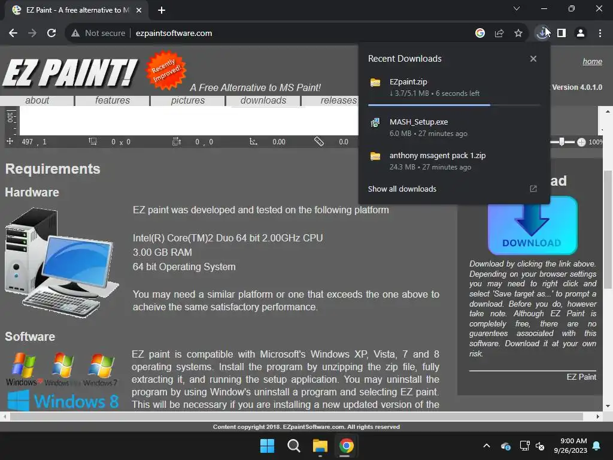Follow the home link
This screenshot has height=460, width=613.
[592, 62]
